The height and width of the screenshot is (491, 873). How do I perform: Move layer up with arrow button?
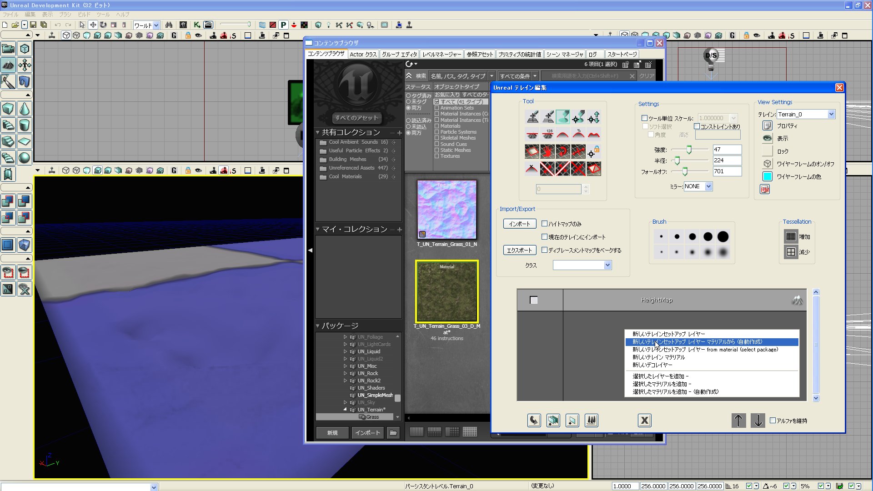(x=738, y=421)
